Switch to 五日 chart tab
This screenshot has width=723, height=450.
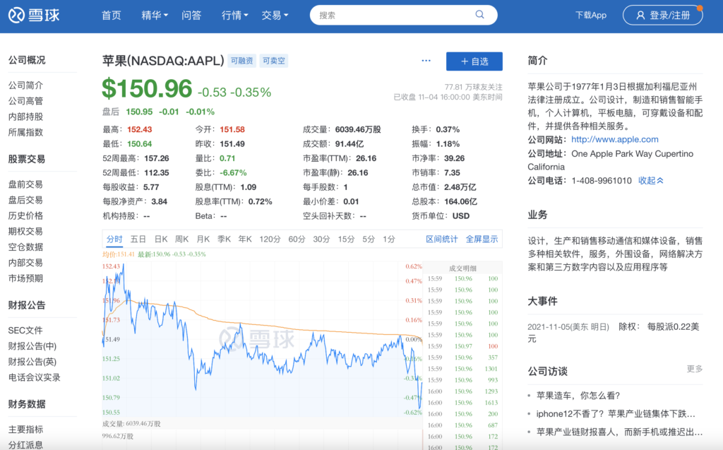pyautogui.click(x=138, y=239)
